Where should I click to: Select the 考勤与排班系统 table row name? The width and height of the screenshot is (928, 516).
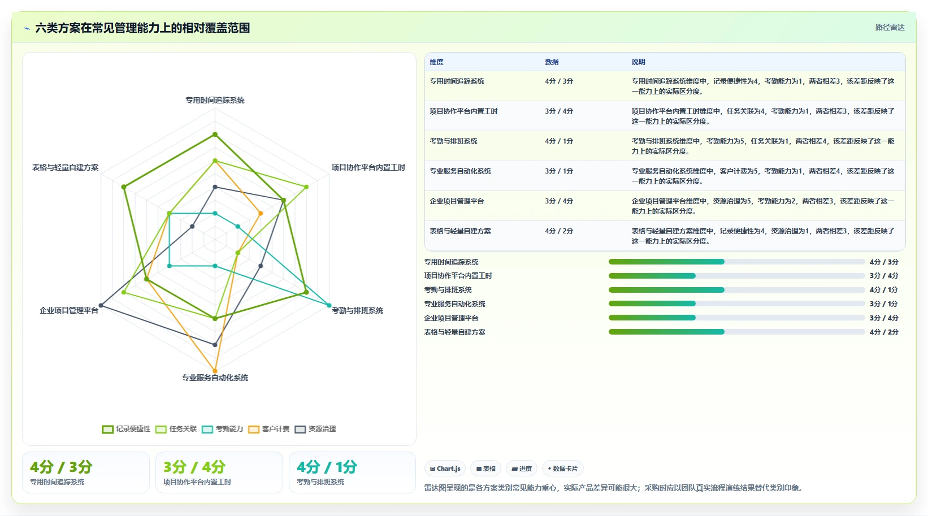pyautogui.click(x=453, y=141)
